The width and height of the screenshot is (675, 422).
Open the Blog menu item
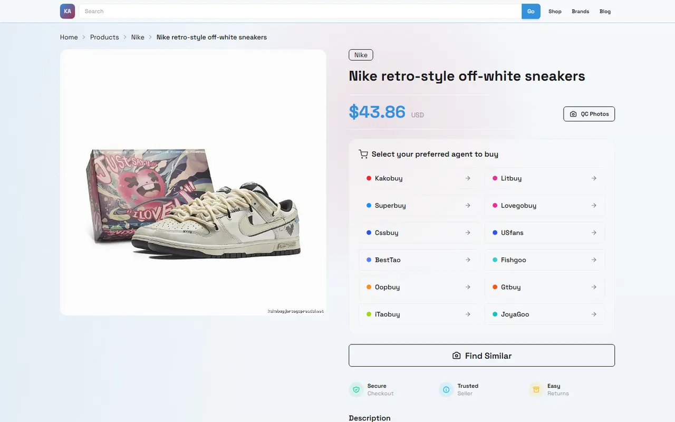coord(605,11)
